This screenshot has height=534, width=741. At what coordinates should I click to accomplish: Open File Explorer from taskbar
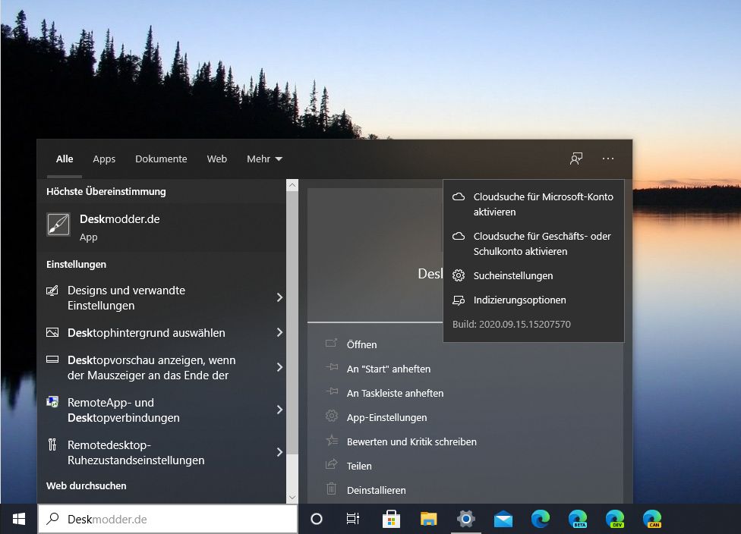coord(429,519)
